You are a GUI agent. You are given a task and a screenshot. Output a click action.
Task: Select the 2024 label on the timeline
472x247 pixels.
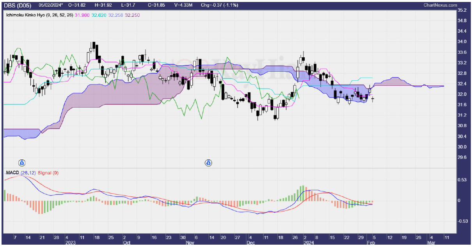[x=309, y=242]
